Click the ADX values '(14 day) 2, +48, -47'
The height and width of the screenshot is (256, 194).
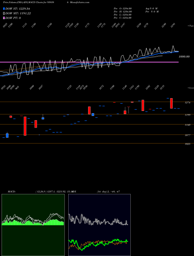[108, 192]
